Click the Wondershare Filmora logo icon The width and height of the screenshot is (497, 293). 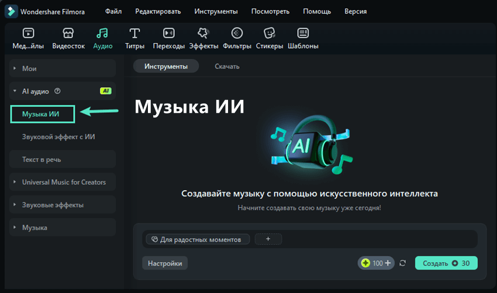point(11,12)
